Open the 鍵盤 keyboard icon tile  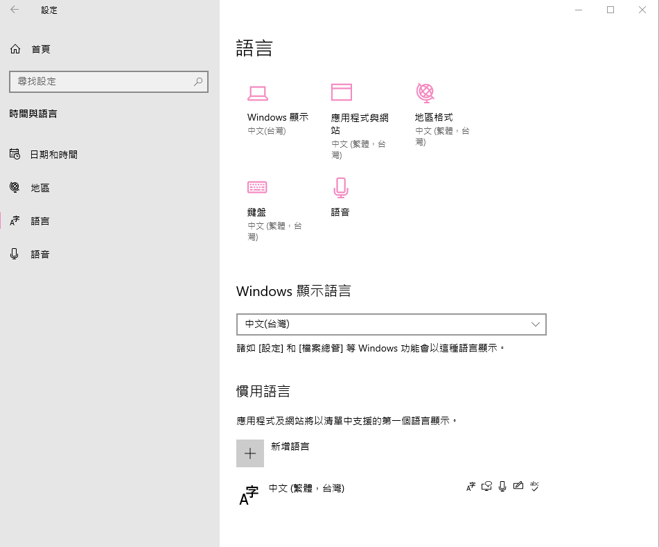(257, 187)
